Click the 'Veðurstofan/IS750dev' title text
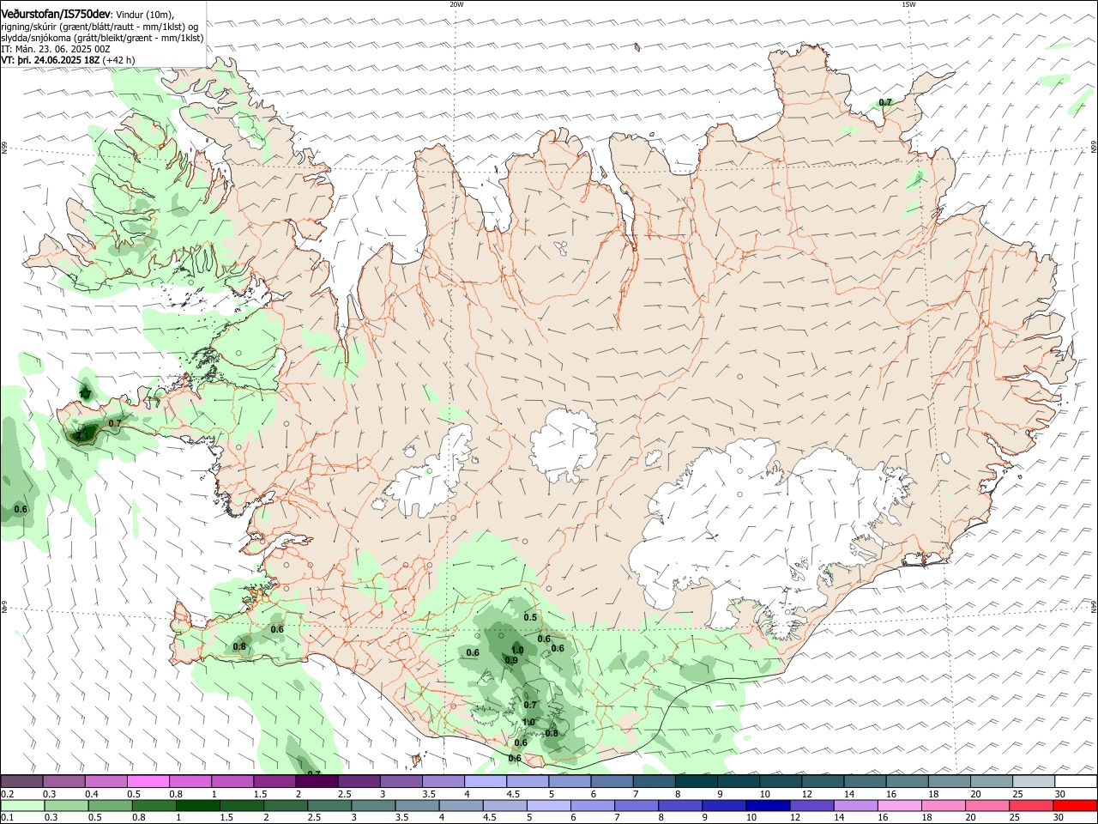This screenshot has width=1098, height=824. [x=55, y=13]
